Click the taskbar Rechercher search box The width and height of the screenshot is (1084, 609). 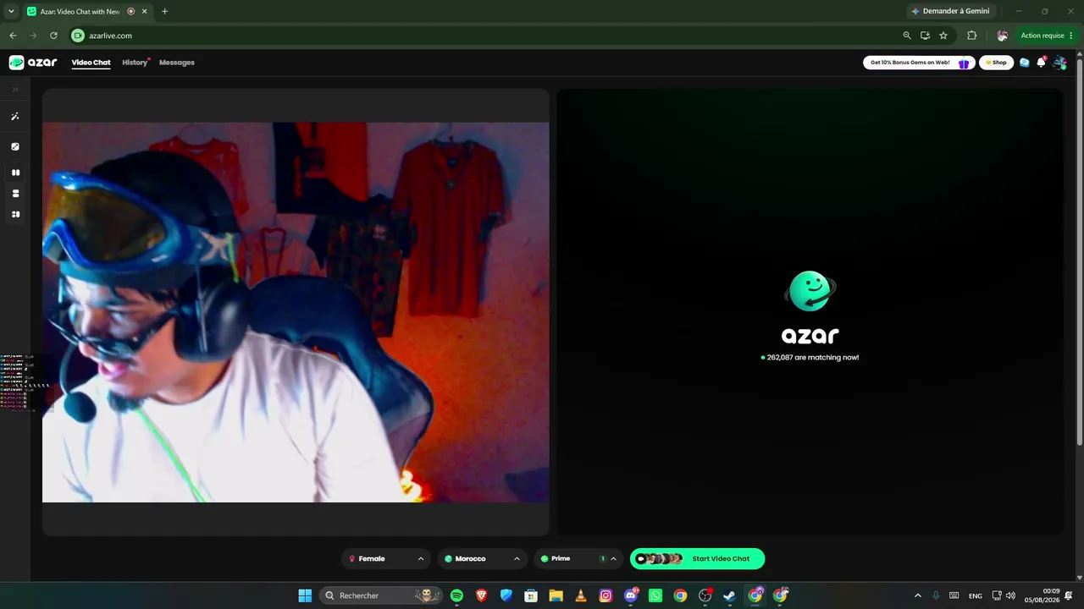click(381, 595)
